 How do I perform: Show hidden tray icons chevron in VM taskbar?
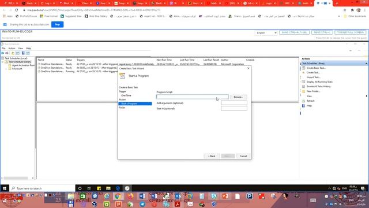tap(329, 188)
